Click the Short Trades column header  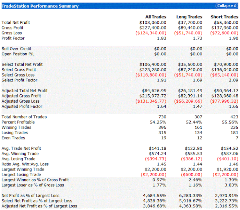pos(224,17)
